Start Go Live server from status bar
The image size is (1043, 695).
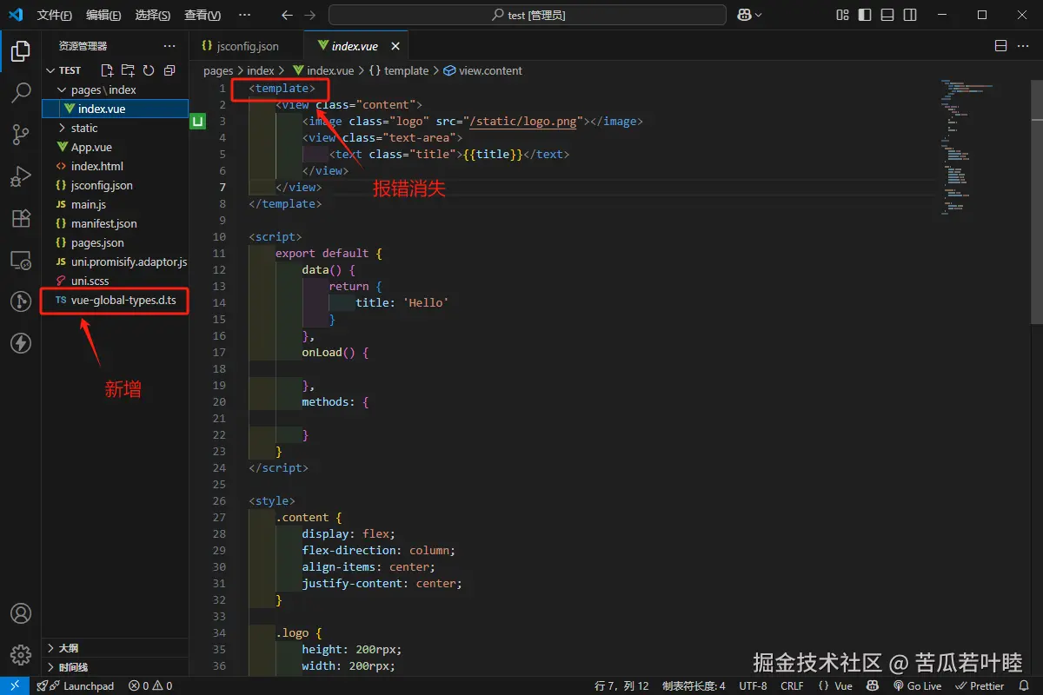click(x=918, y=685)
